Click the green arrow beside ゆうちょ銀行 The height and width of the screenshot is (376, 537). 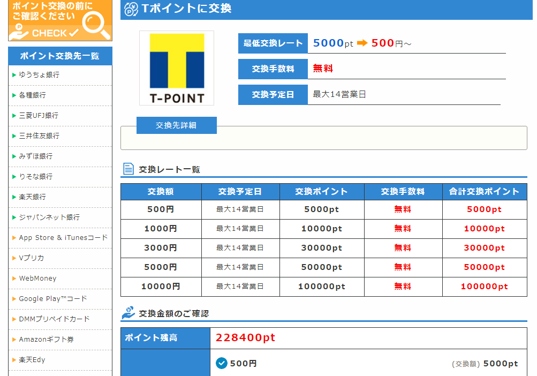[14, 75]
